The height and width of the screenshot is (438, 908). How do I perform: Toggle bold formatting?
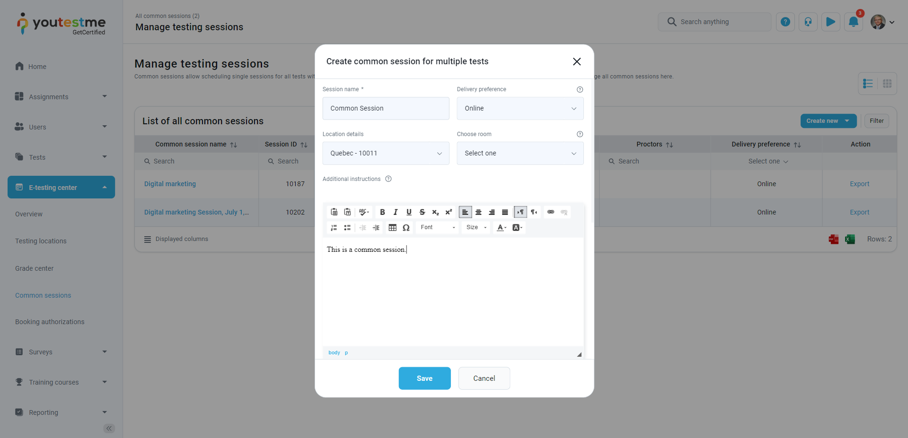(382, 212)
